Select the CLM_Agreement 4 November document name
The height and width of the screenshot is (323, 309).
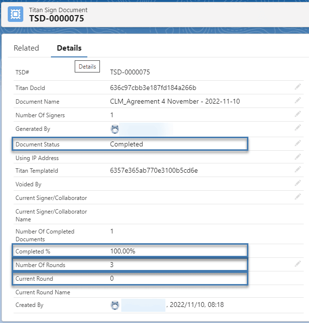point(175,101)
